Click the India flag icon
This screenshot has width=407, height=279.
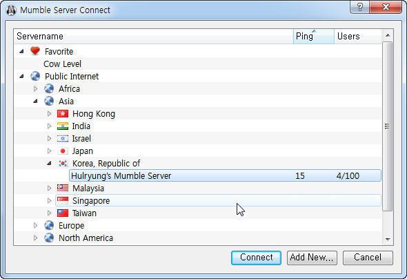[x=63, y=126]
